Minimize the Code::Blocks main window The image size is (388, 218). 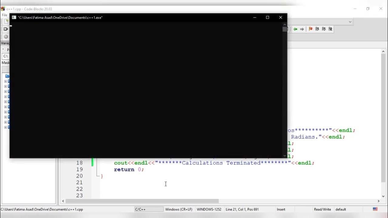click(355, 9)
